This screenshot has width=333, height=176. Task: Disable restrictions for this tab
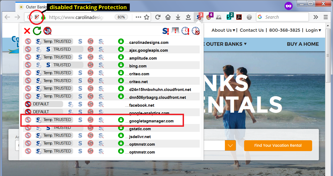[x=175, y=31]
